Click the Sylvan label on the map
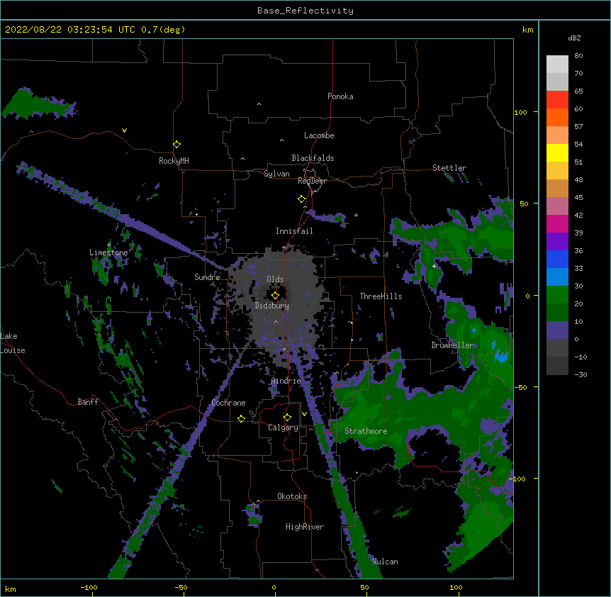611x597 pixels. [276, 174]
